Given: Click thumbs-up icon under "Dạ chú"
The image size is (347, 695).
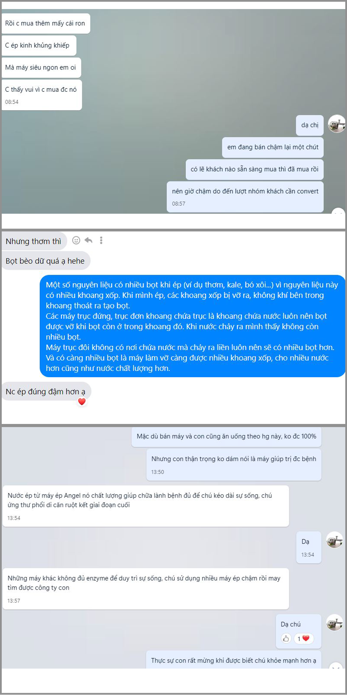Looking at the screenshot, I should click(286, 638).
